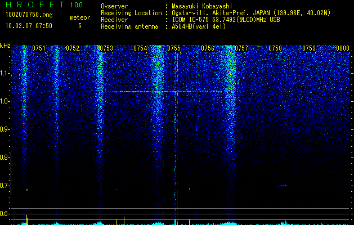Click receiver ICOM IC-575 text
Viewport: 354px width, 225px height.
(x=226, y=20)
